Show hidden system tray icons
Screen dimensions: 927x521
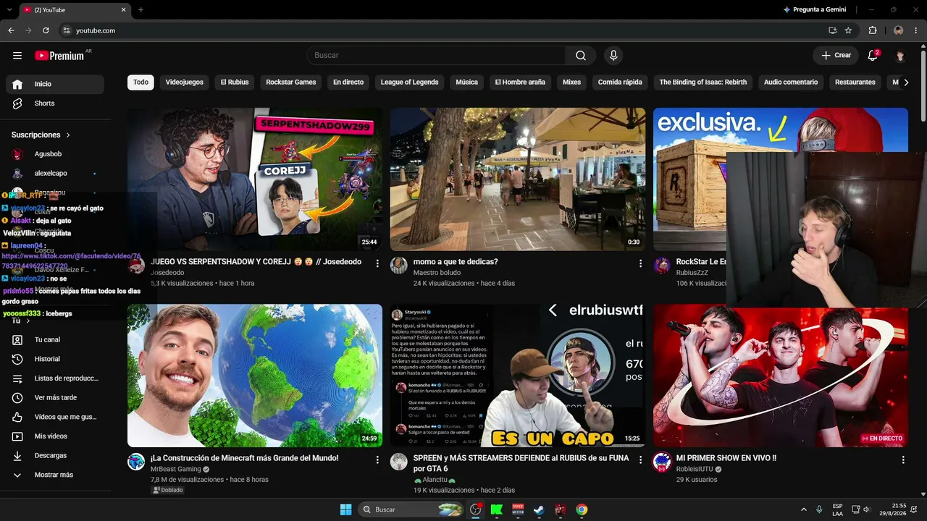803,509
